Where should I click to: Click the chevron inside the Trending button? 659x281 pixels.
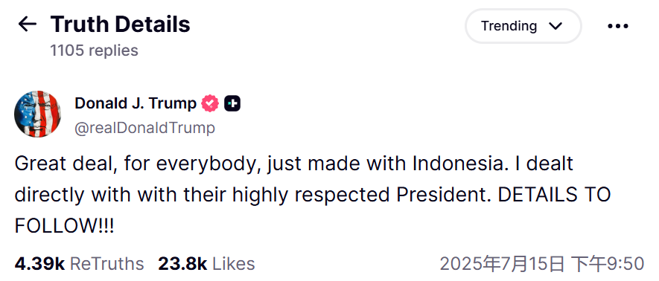click(555, 26)
